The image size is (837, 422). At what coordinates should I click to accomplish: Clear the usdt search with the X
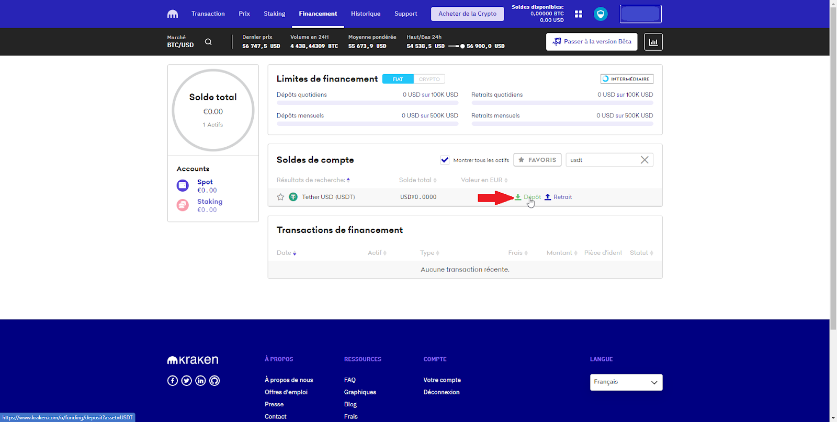pos(644,160)
